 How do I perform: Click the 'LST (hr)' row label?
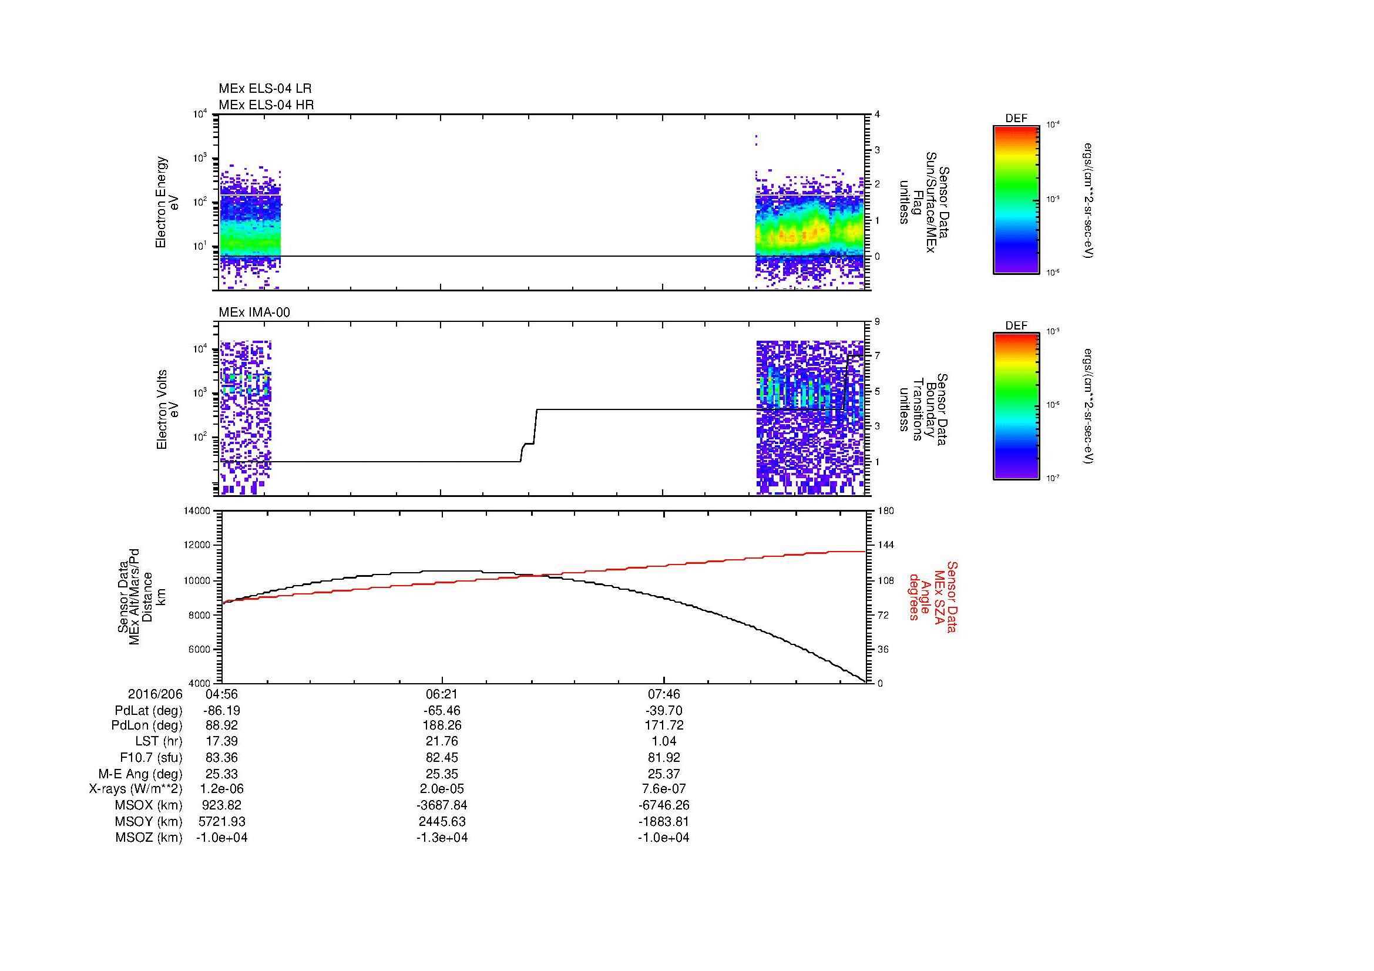pyautogui.click(x=159, y=741)
